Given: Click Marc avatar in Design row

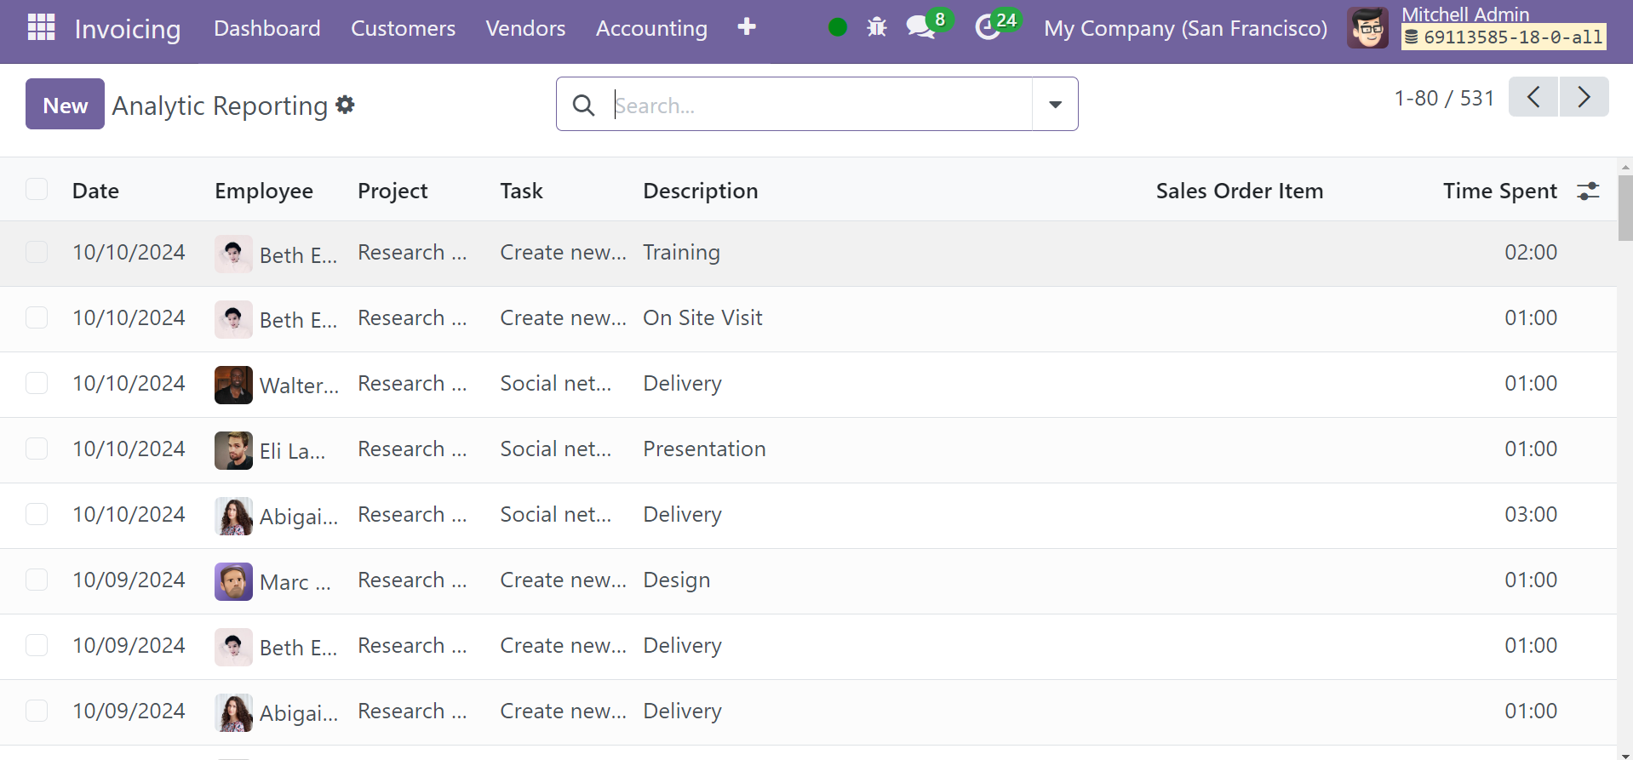Looking at the screenshot, I should click(x=233, y=581).
